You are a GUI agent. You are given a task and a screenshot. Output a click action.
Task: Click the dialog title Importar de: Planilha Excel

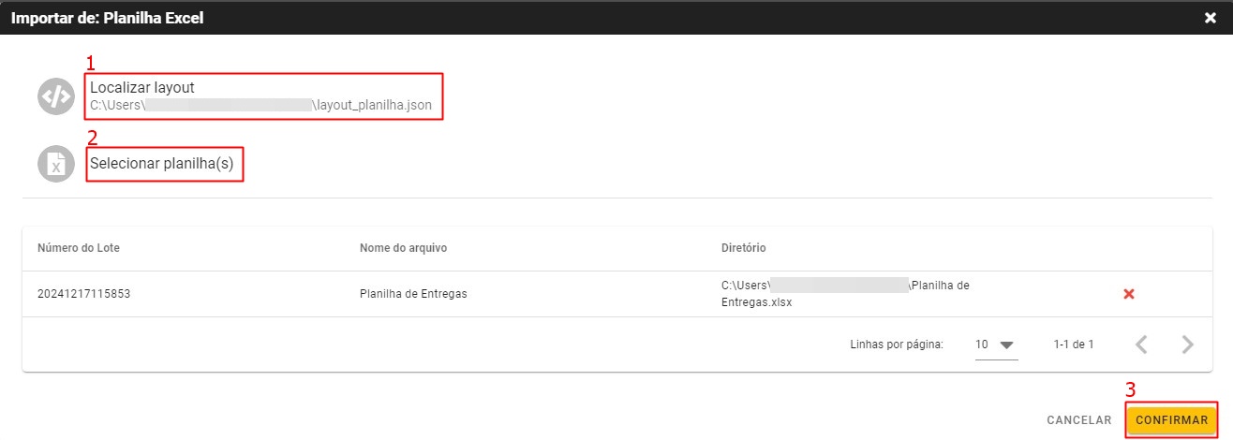[x=107, y=18]
